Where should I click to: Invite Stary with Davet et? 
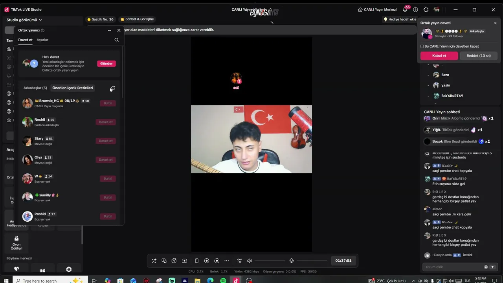106,141
